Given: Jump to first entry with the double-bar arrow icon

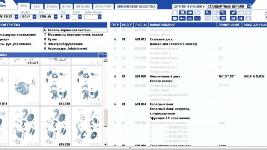Looking at the screenshot, I should tap(233, 18).
